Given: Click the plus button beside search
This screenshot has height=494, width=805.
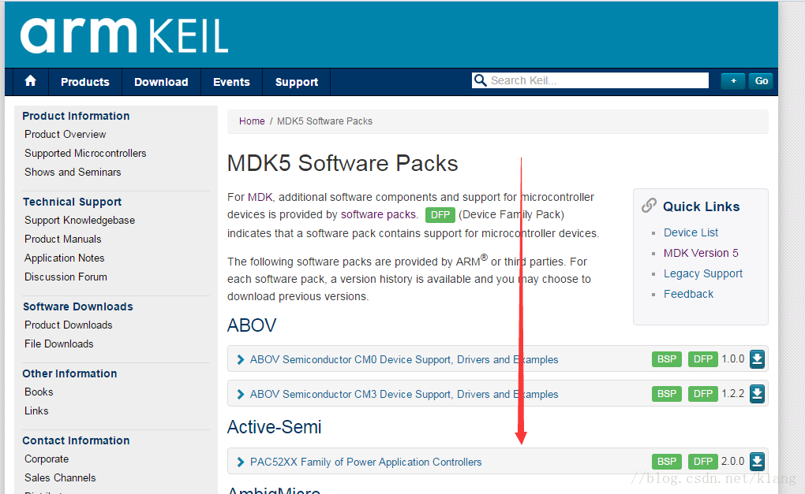Looking at the screenshot, I should click(733, 81).
